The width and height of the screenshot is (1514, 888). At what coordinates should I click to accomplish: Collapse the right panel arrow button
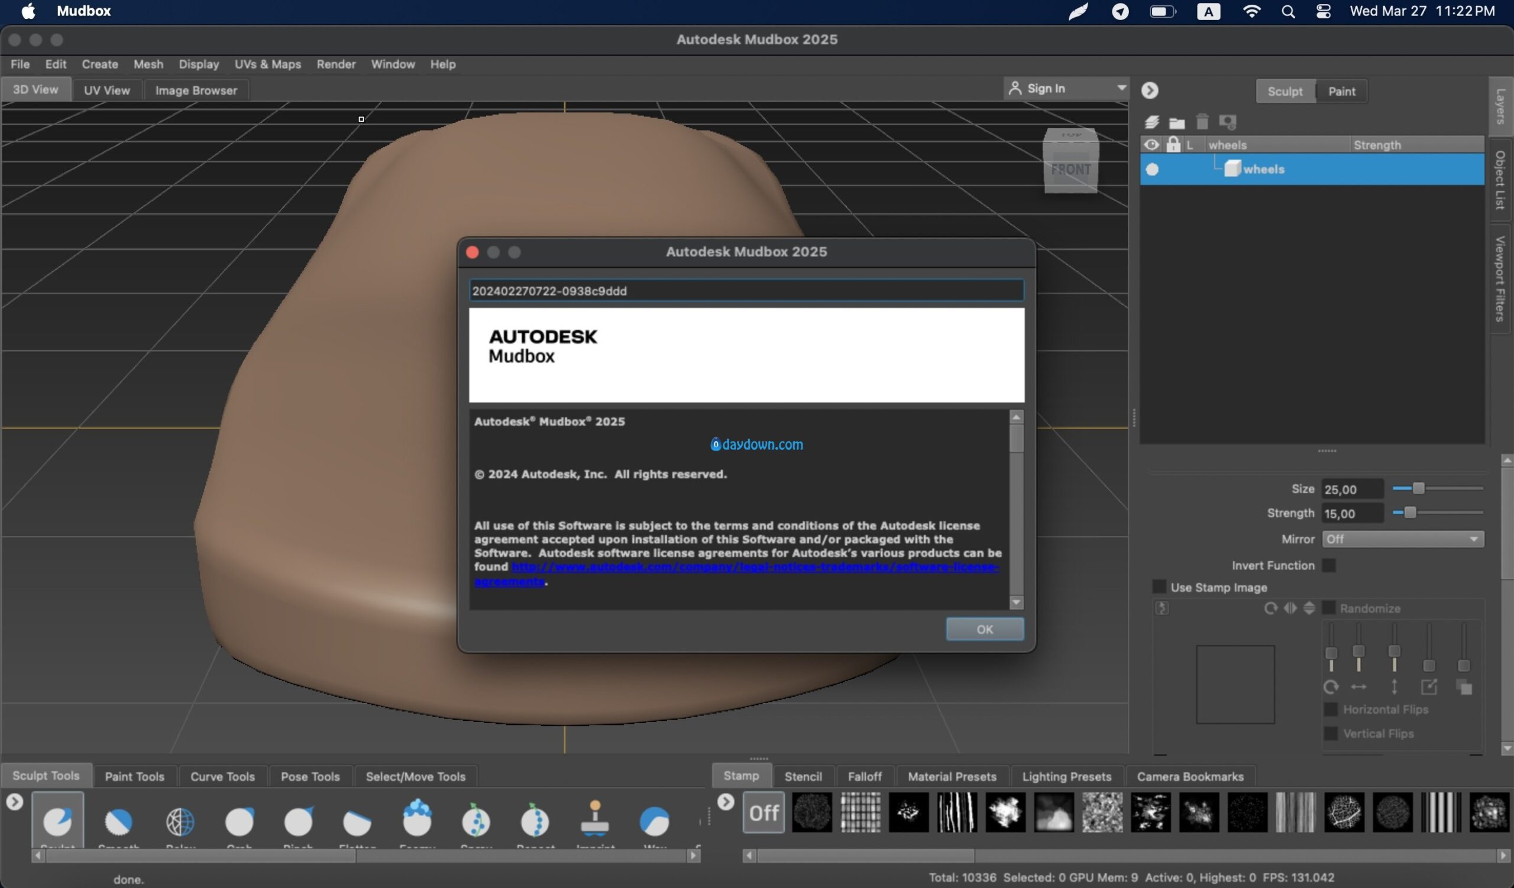(x=1150, y=90)
